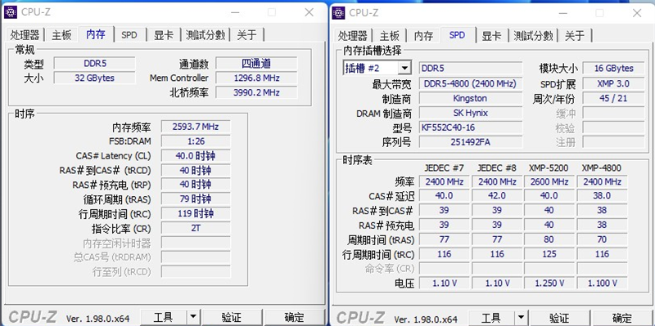Open the 处理器 tab in the right window
655x326 pixels.
tap(353, 35)
